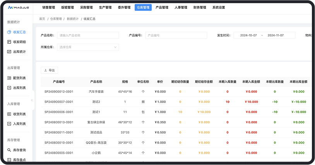Click 期初结存数量 column header

coord(180,82)
